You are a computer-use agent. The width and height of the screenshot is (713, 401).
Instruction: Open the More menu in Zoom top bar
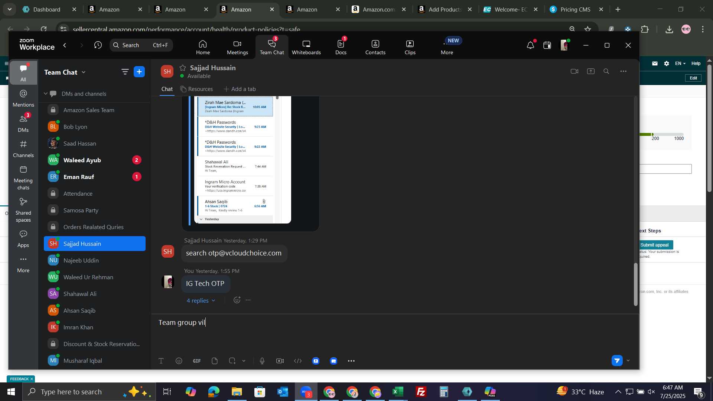447,48
